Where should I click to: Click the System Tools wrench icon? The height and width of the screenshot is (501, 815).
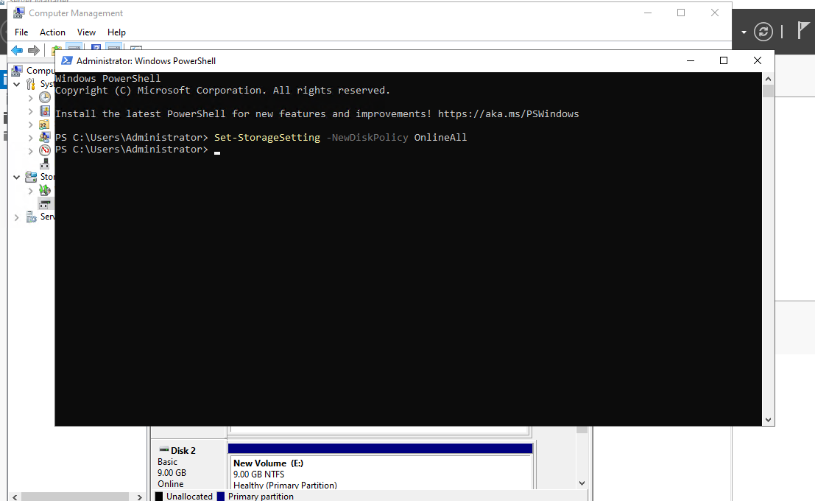click(x=31, y=84)
